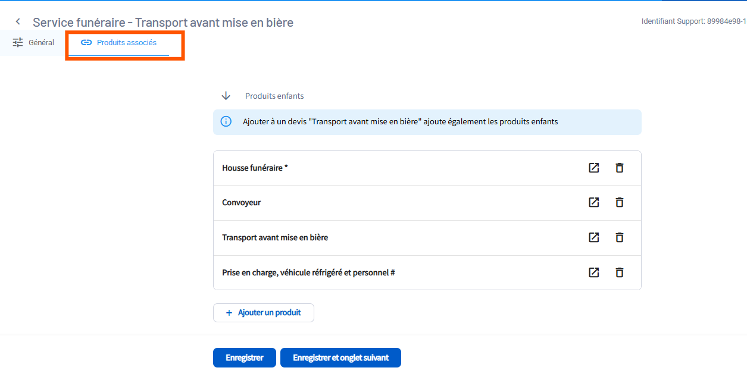Remove Convoyeur with its trash icon
The width and height of the screenshot is (747, 377).
pyautogui.click(x=619, y=202)
